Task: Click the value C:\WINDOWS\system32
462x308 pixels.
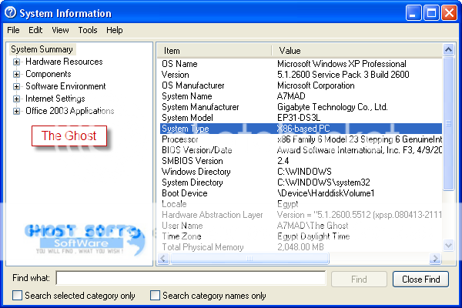Action: pyautogui.click(x=323, y=182)
